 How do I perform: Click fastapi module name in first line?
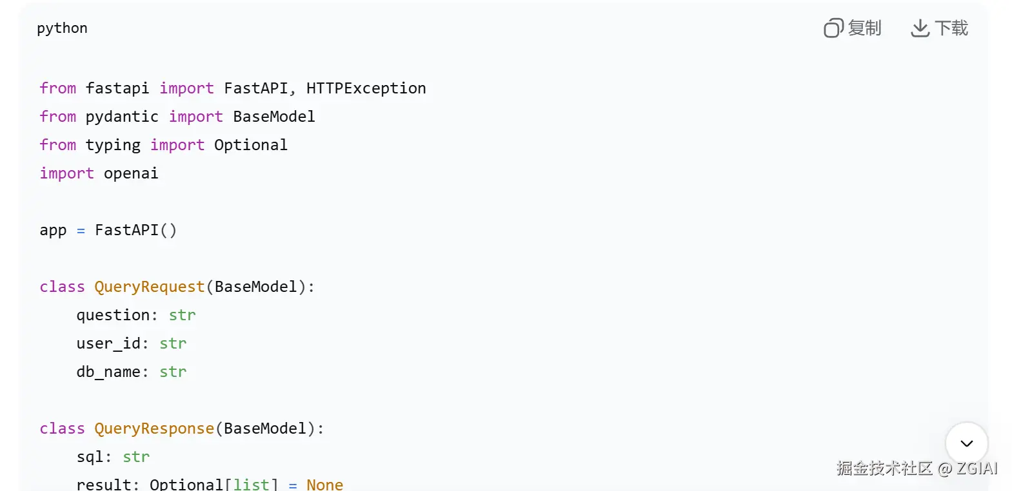pos(117,88)
